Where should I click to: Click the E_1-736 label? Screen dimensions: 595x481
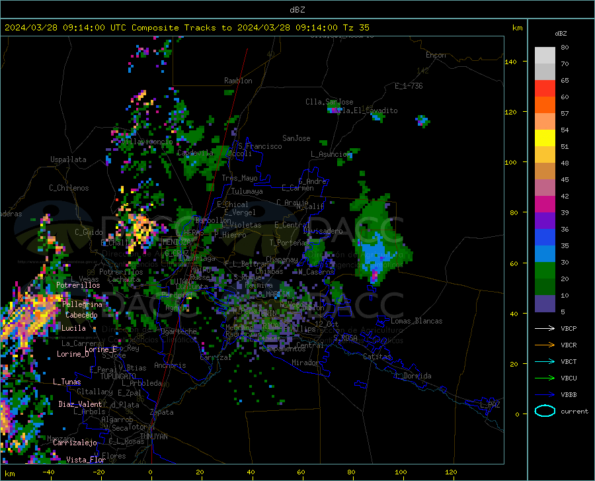pyautogui.click(x=409, y=86)
